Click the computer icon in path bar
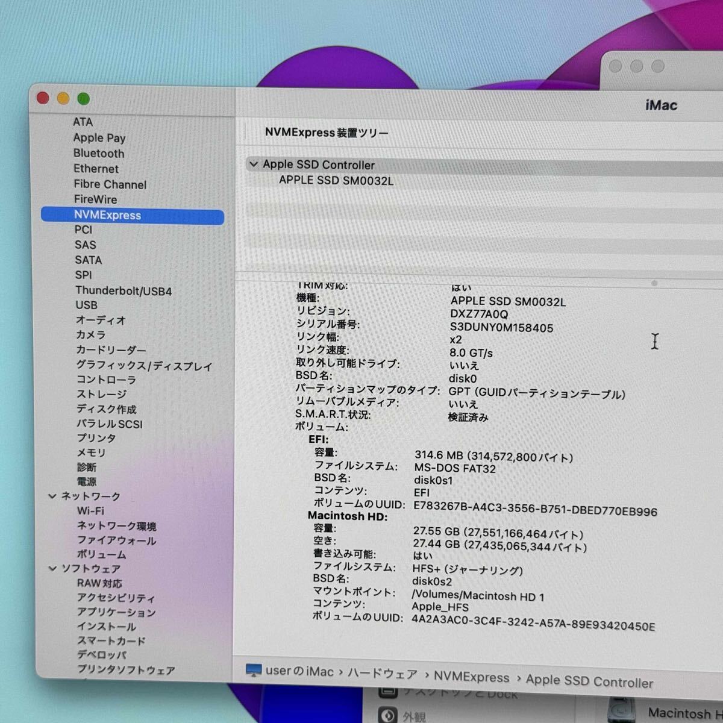Image resolution: width=723 pixels, height=723 pixels. [x=254, y=670]
